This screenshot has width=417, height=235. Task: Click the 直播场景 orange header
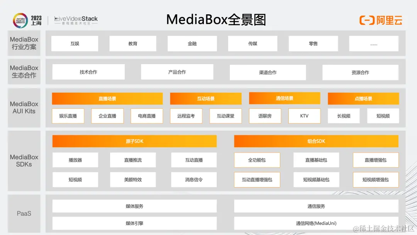107,99
